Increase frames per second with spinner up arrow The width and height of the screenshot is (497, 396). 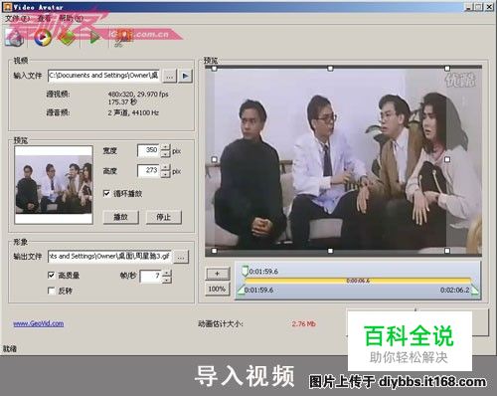167,273
